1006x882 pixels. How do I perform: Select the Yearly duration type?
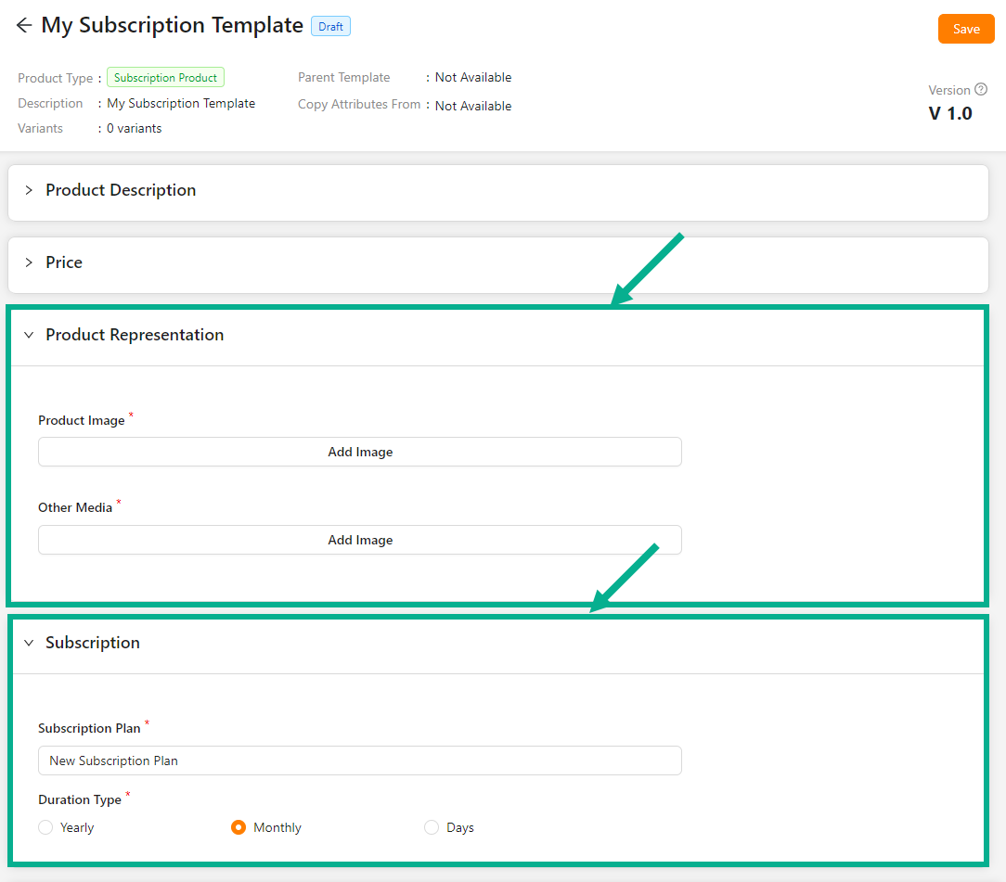pos(45,827)
